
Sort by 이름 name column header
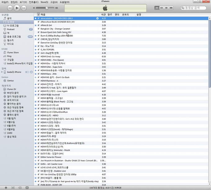click(x=70, y=15)
